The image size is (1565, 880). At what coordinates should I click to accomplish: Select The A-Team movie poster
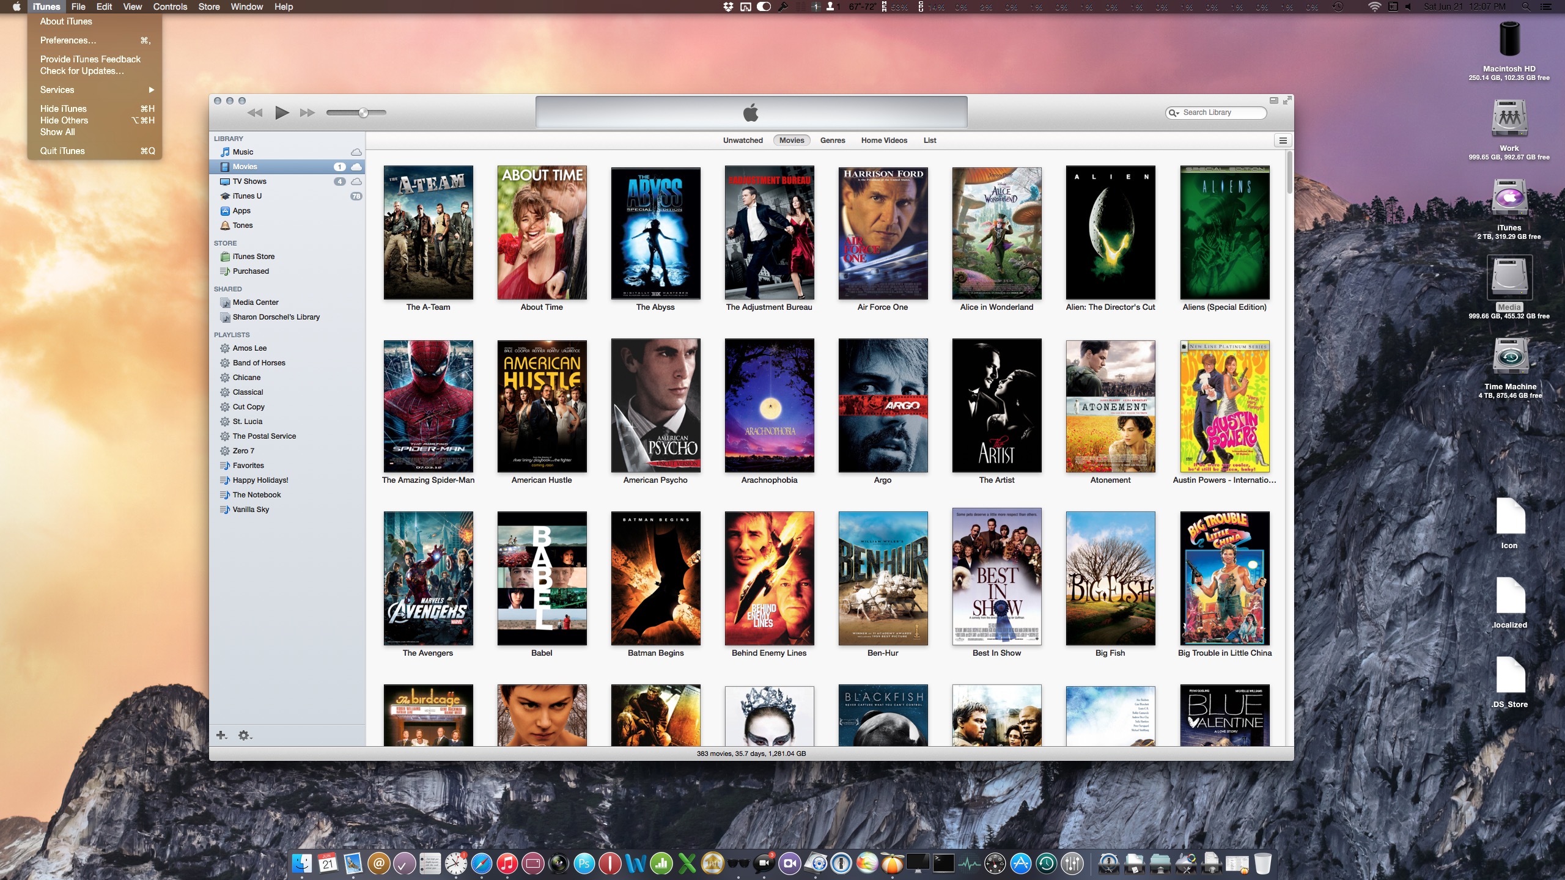point(428,232)
